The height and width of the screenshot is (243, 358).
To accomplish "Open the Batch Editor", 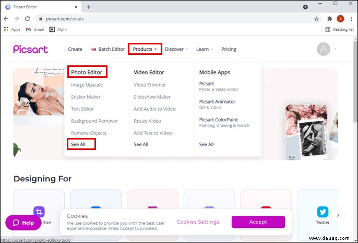I will 108,49.
